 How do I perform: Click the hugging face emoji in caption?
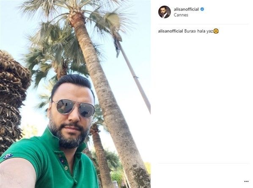(x=216, y=31)
